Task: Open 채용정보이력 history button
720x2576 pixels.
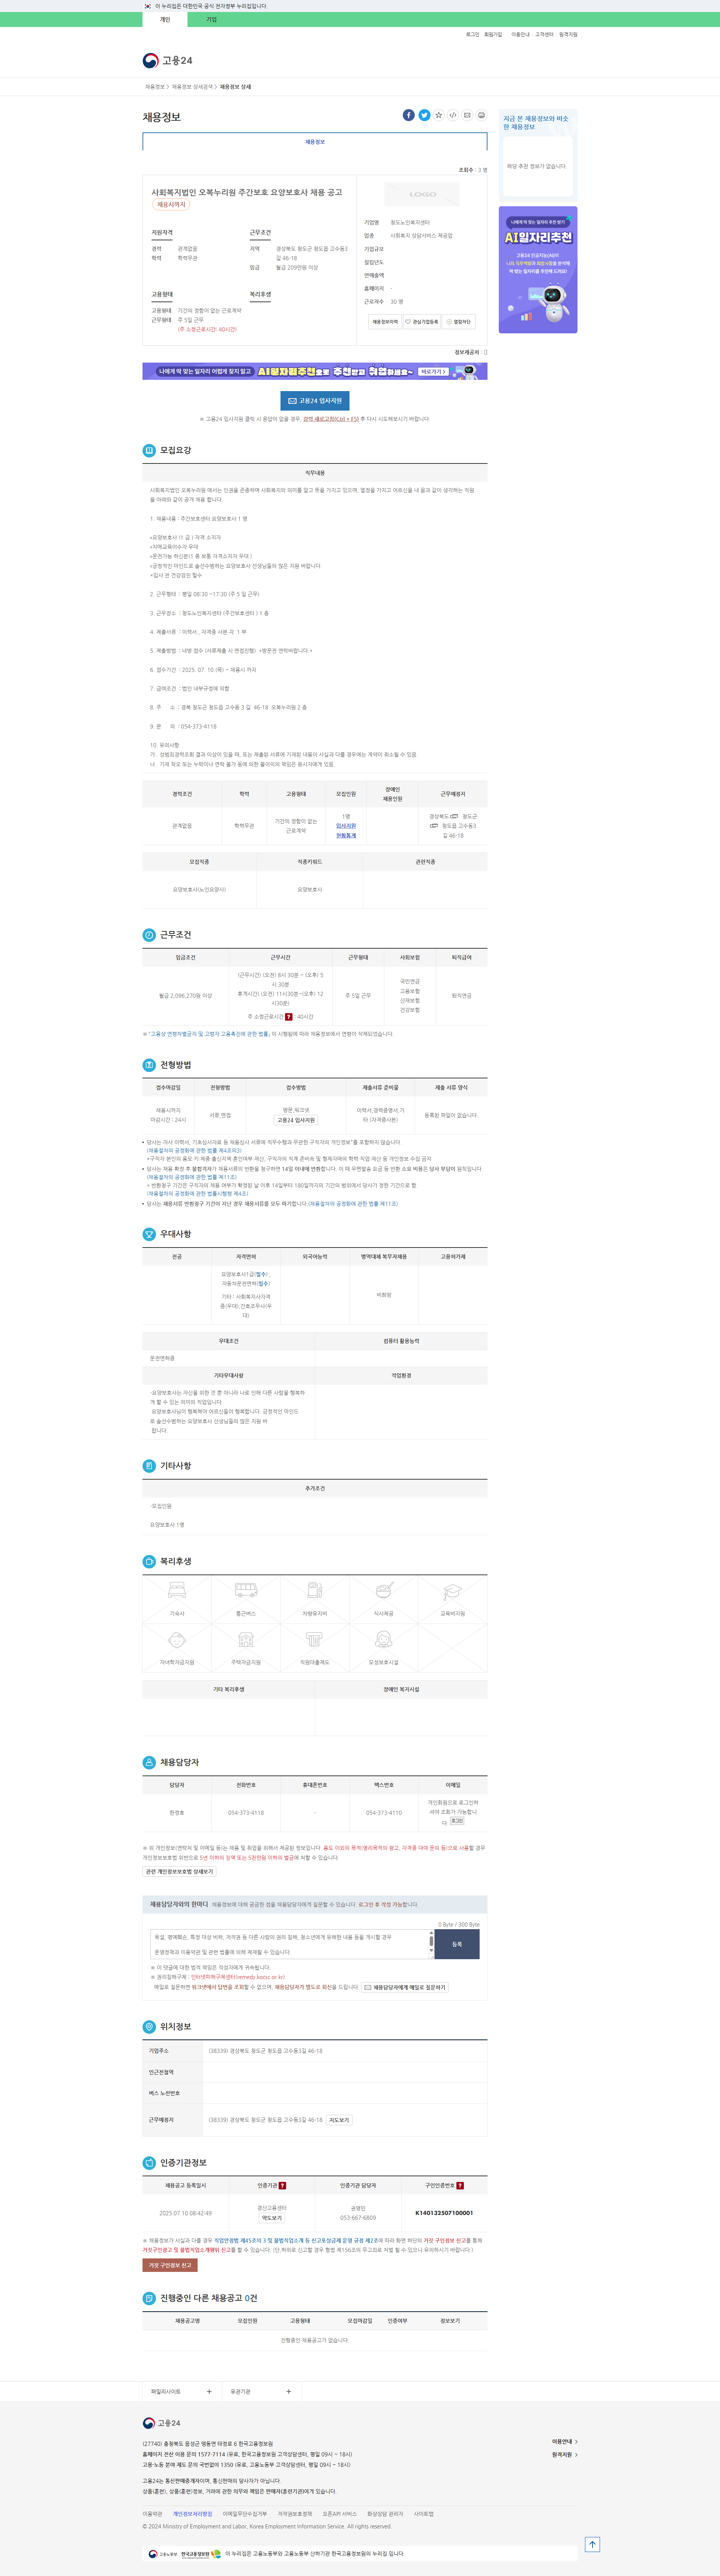Action: 385,322
